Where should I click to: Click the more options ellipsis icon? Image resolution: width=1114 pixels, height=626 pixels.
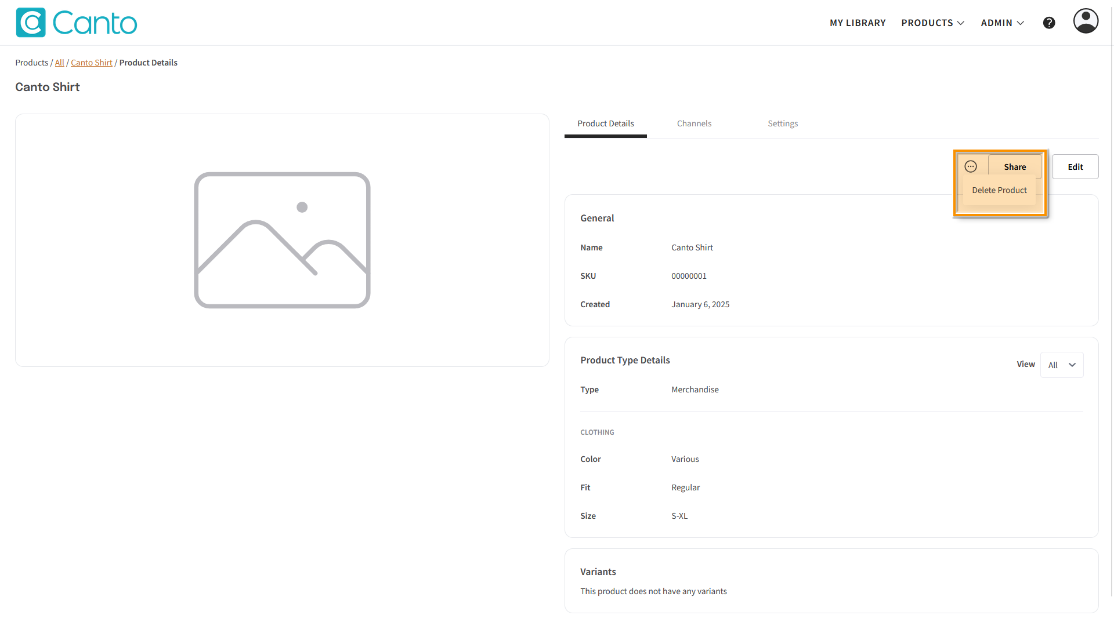pyautogui.click(x=971, y=167)
